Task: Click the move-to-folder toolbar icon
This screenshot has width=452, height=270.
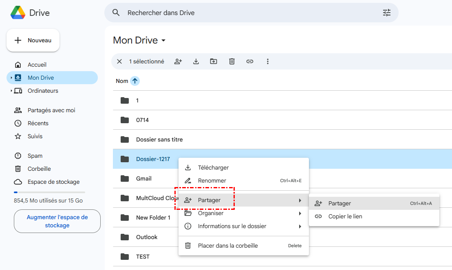Action: (x=214, y=61)
